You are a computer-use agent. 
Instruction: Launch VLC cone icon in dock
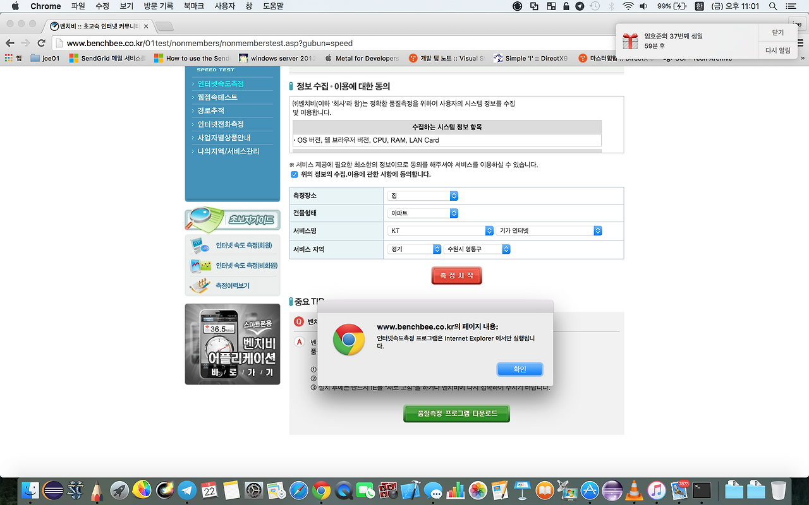pos(635,490)
